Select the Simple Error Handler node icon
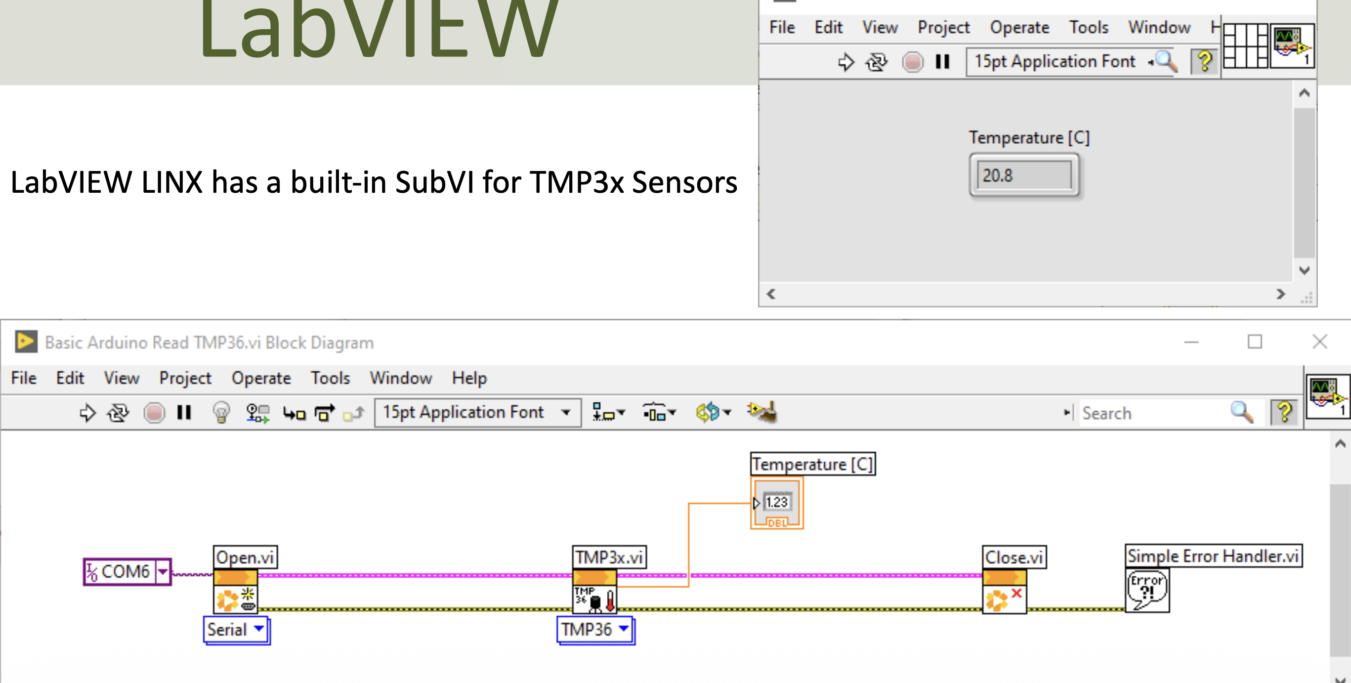 [1147, 591]
